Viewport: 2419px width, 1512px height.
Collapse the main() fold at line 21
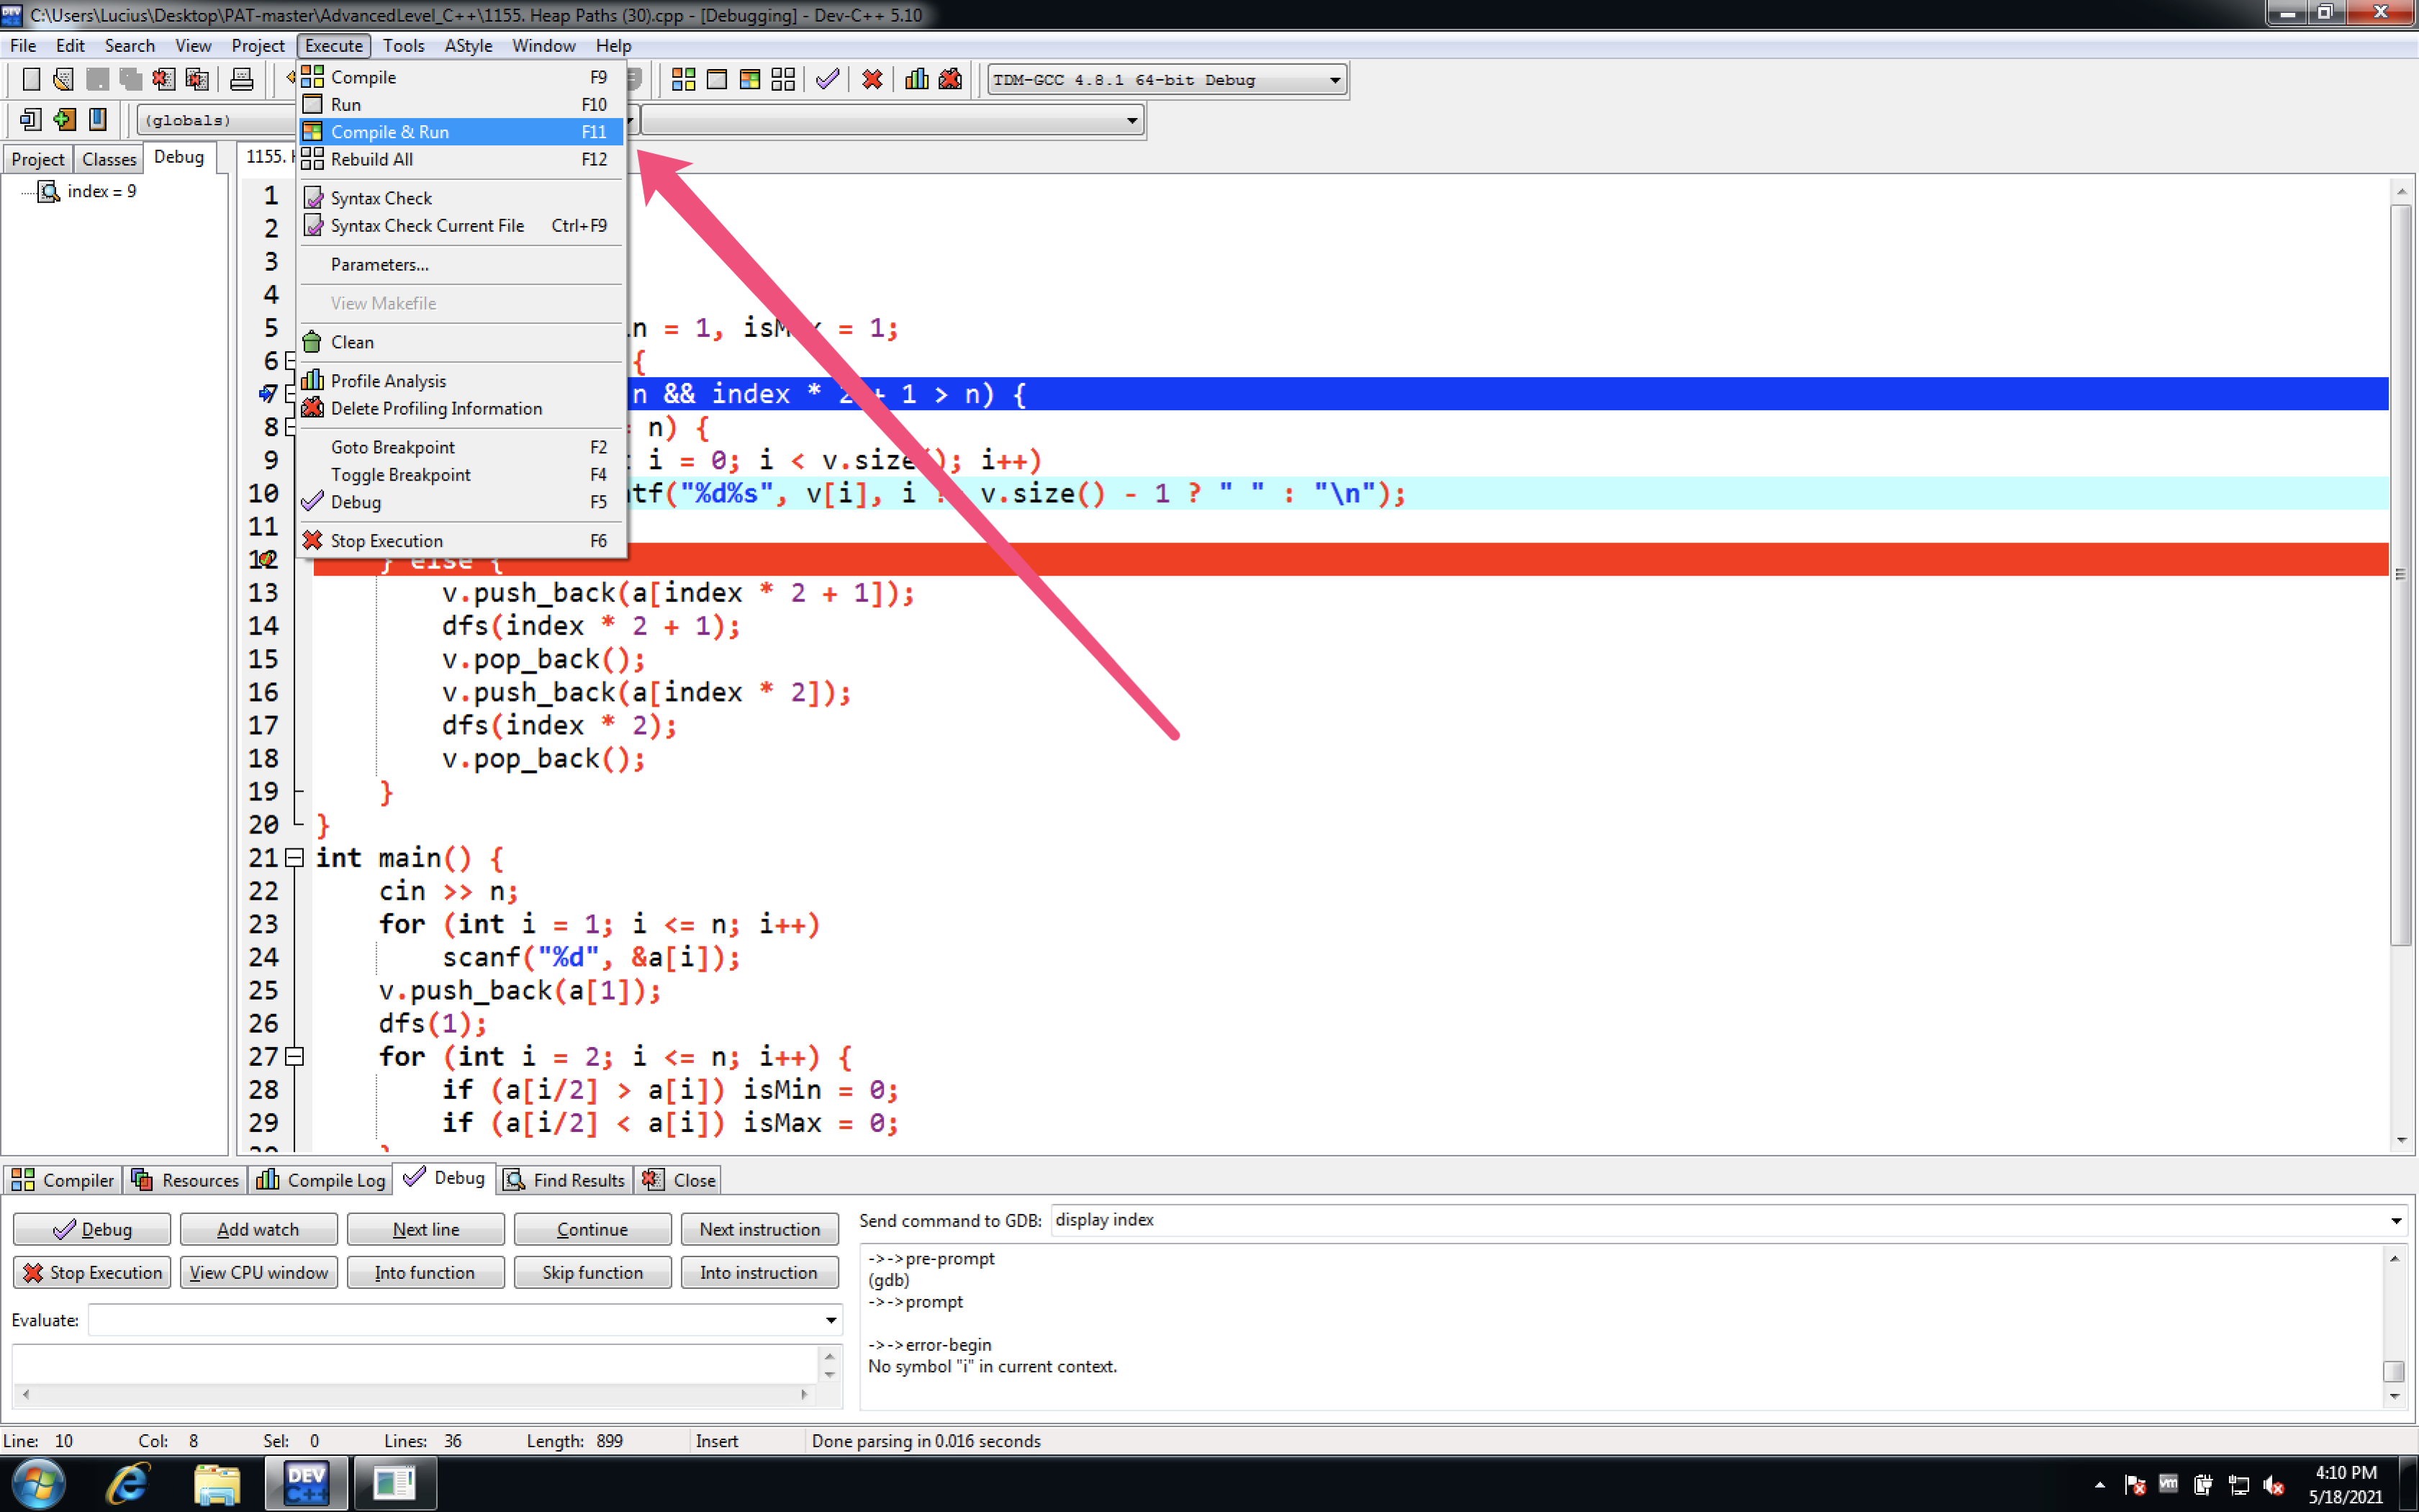294,858
